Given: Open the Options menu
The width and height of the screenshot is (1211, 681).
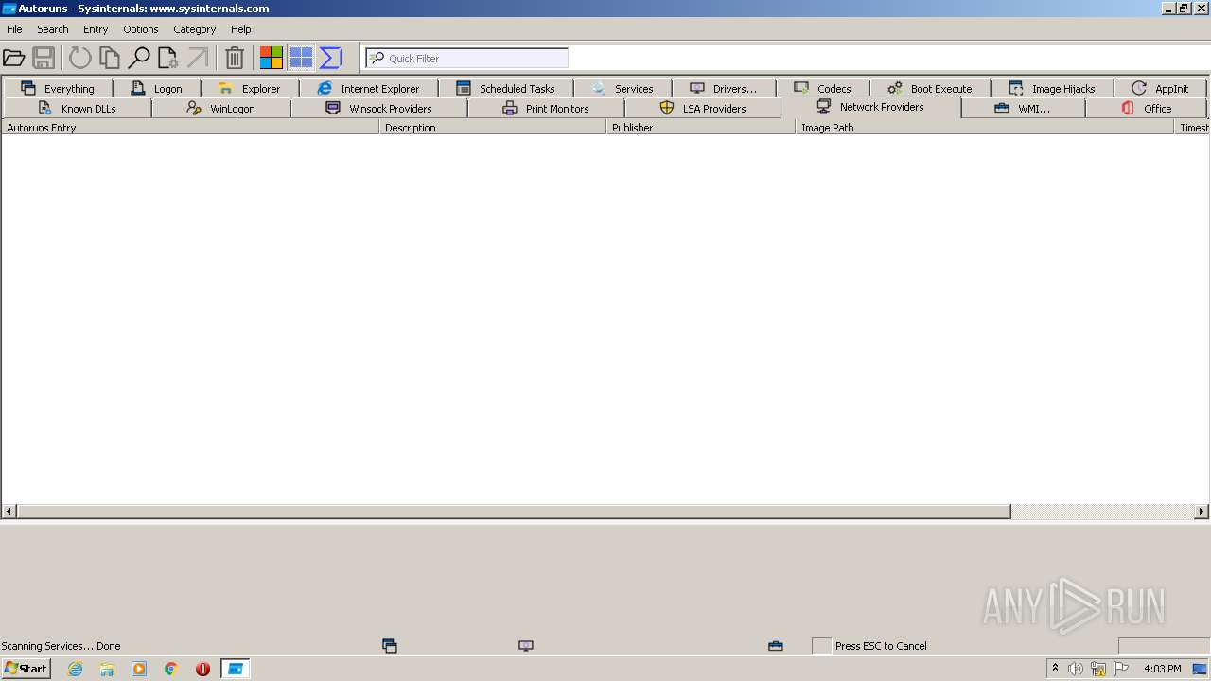Looking at the screenshot, I should click(141, 29).
